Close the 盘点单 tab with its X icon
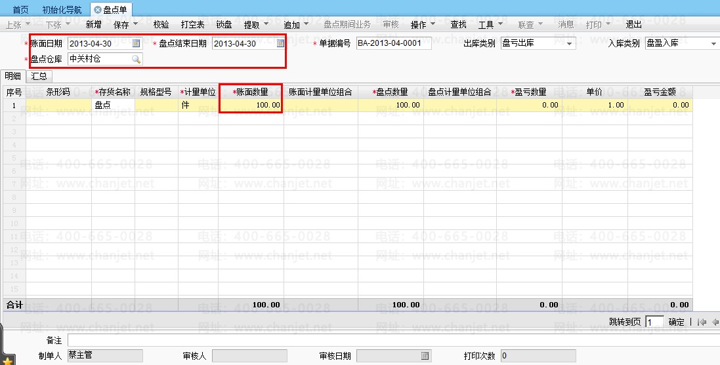The height and width of the screenshot is (365, 720). click(98, 10)
